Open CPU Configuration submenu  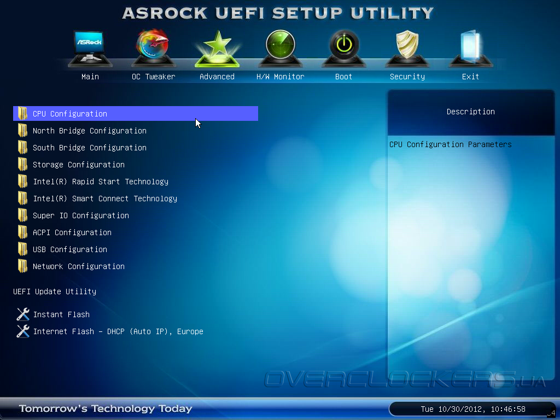(x=136, y=114)
